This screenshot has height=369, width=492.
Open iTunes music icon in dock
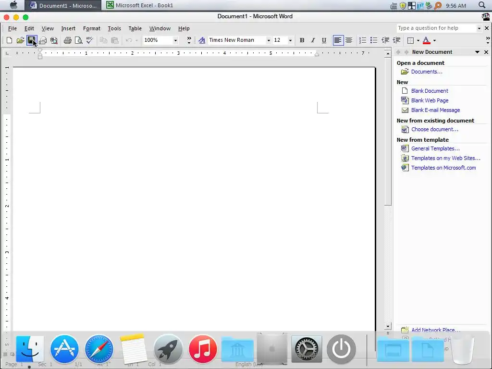point(203,349)
